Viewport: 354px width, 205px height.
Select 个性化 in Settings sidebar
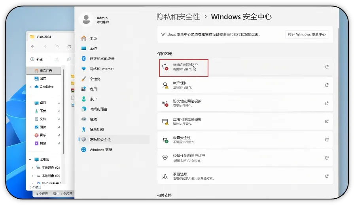[x=114, y=79]
